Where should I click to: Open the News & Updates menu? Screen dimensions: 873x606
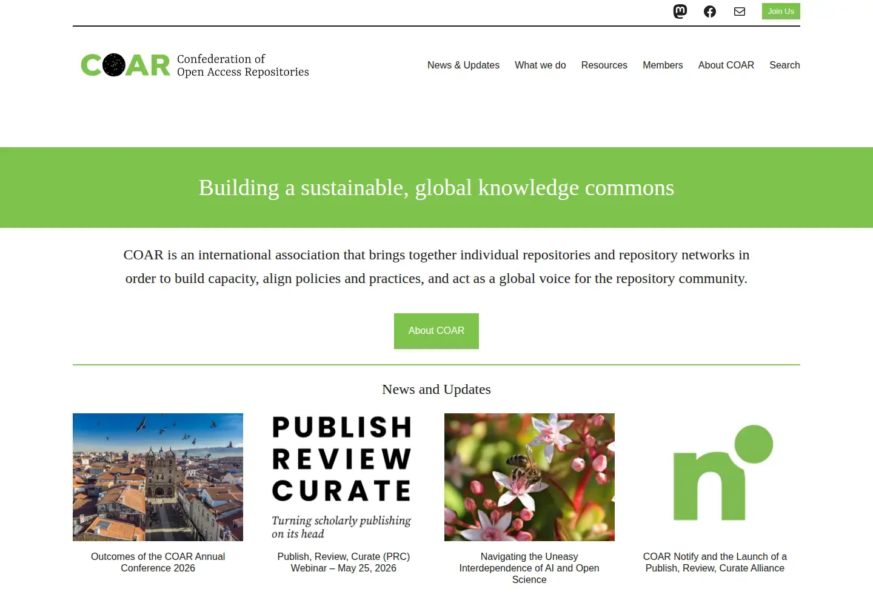pyautogui.click(x=463, y=65)
